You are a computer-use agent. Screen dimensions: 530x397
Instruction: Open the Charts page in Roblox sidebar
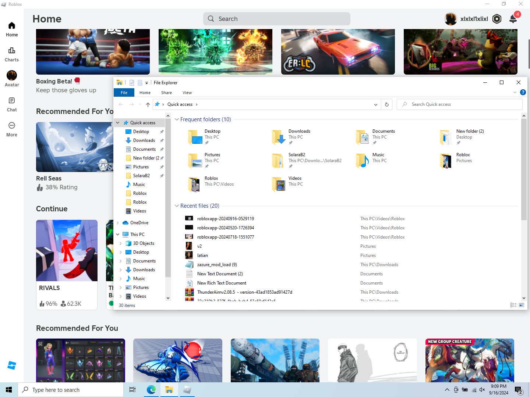[x=12, y=54]
